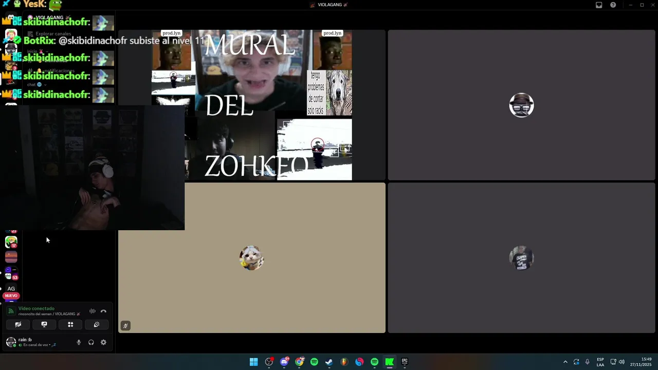Select the cat avatar participant tile
658x370 pixels.
click(x=252, y=258)
